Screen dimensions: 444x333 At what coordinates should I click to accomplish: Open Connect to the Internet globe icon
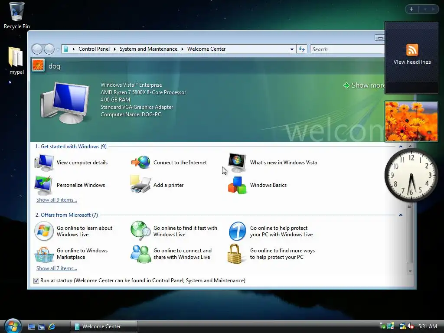pyautogui.click(x=141, y=163)
